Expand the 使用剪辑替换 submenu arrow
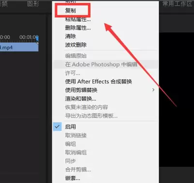This screenshot has width=194, height=183. [x=153, y=90]
